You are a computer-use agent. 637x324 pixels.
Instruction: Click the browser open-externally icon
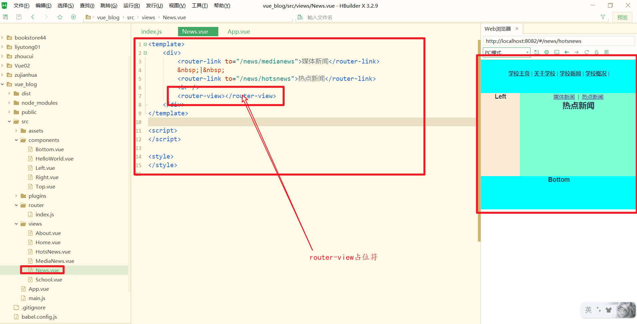[x=536, y=52]
